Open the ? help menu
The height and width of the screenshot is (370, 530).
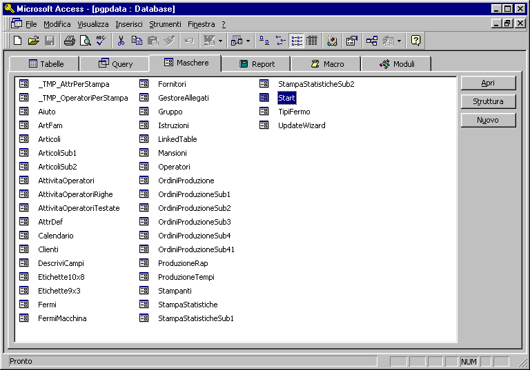[x=224, y=24]
